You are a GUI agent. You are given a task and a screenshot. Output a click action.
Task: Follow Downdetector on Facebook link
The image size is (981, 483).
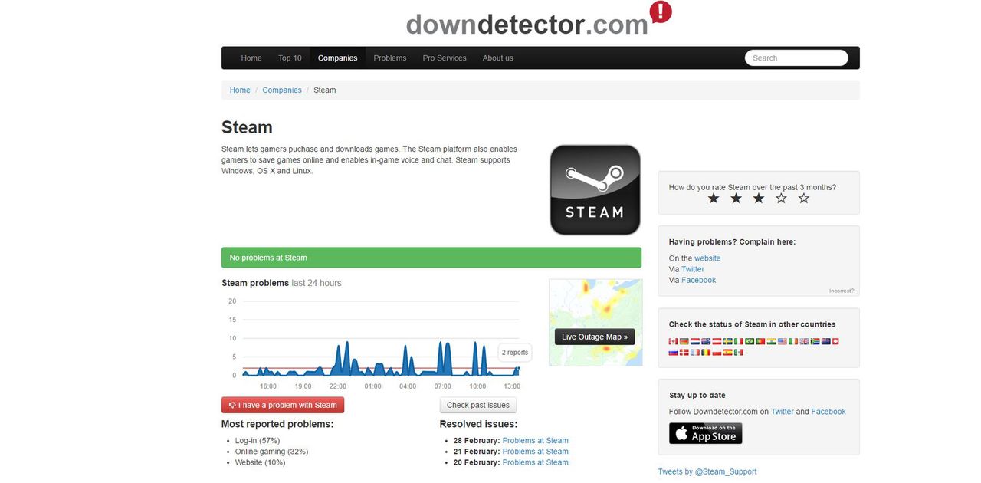coord(828,412)
